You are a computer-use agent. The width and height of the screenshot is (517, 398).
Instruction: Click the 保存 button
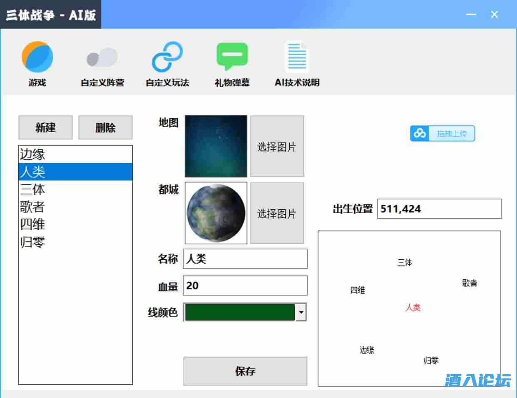(245, 371)
